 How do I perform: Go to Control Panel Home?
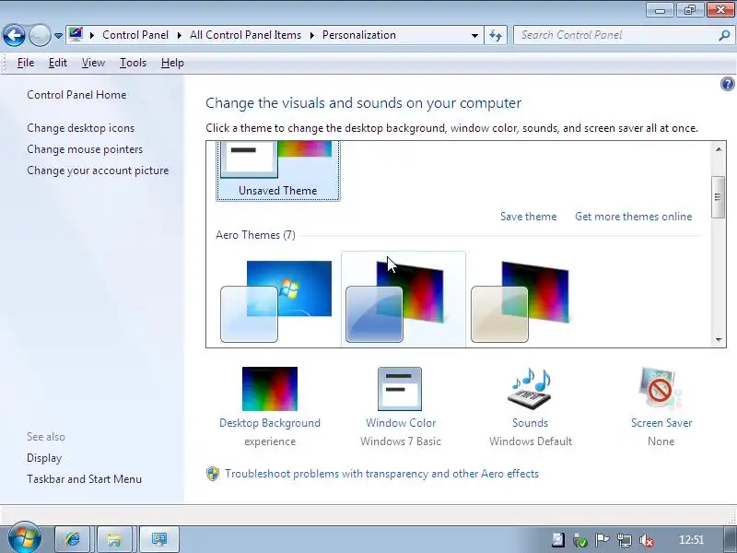tap(76, 95)
